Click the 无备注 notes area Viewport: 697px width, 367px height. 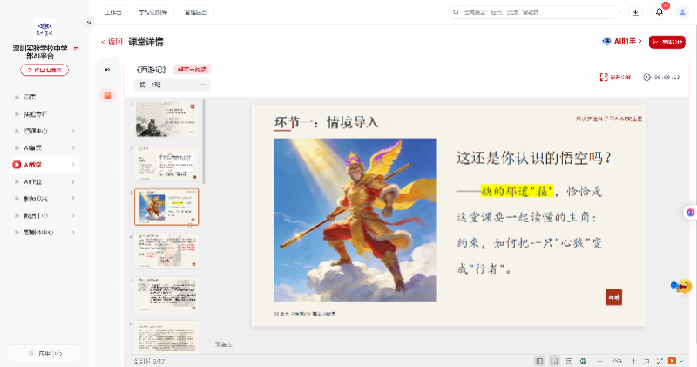tap(224, 344)
